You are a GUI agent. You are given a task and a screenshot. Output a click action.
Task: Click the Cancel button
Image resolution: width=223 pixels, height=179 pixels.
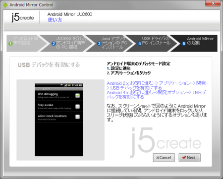click(x=164, y=158)
